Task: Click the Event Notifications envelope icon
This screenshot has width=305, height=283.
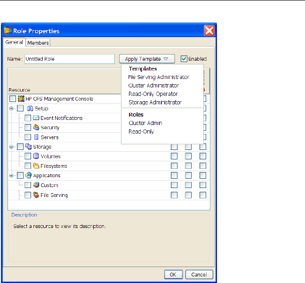Action: pos(36,118)
